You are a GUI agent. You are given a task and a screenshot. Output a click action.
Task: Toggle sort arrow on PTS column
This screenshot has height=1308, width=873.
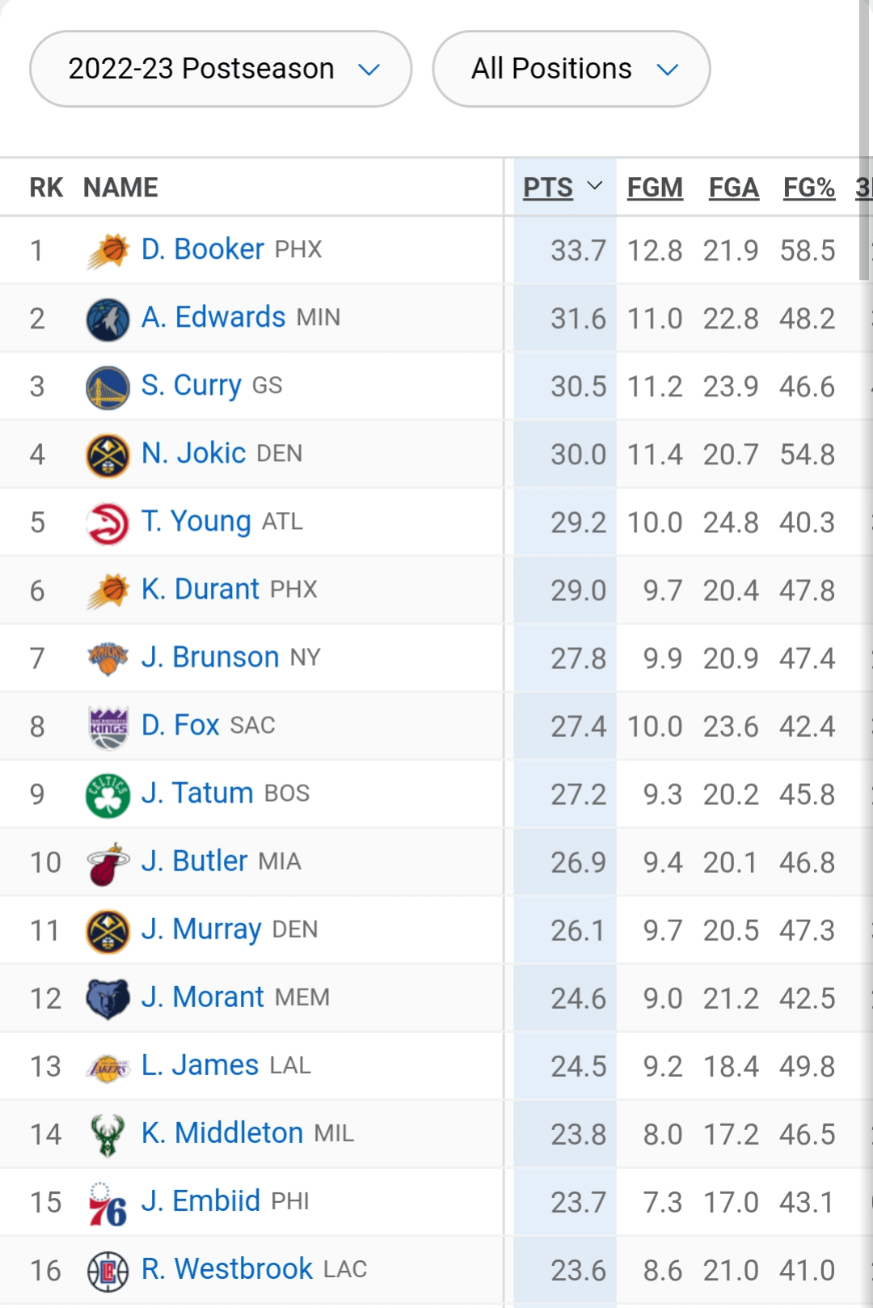(595, 186)
